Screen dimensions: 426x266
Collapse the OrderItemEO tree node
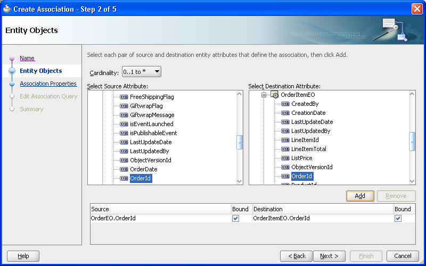pos(264,95)
